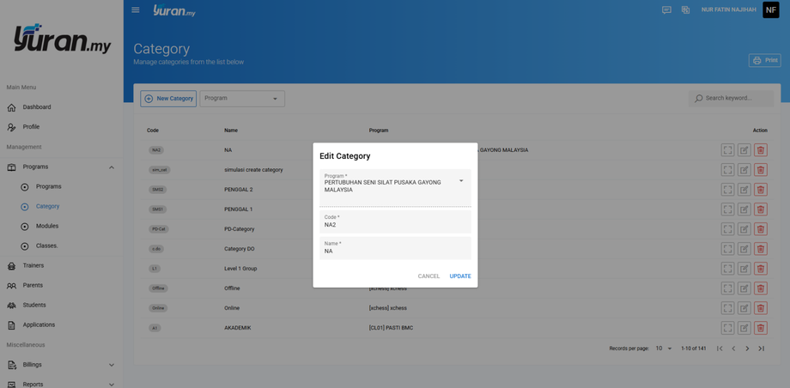790x388 pixels.
Task: Click the translate language icon in header
Action: 685,10
